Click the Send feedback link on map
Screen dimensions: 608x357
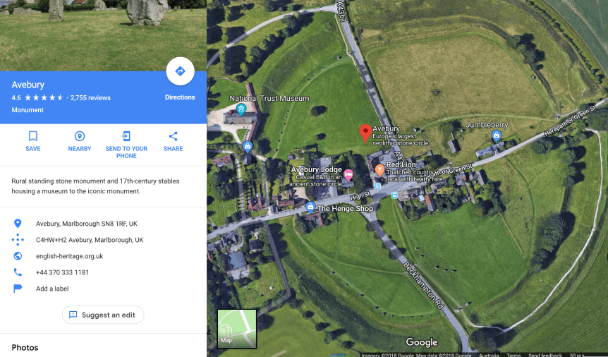pyautogui.click(x=545, y=355)
